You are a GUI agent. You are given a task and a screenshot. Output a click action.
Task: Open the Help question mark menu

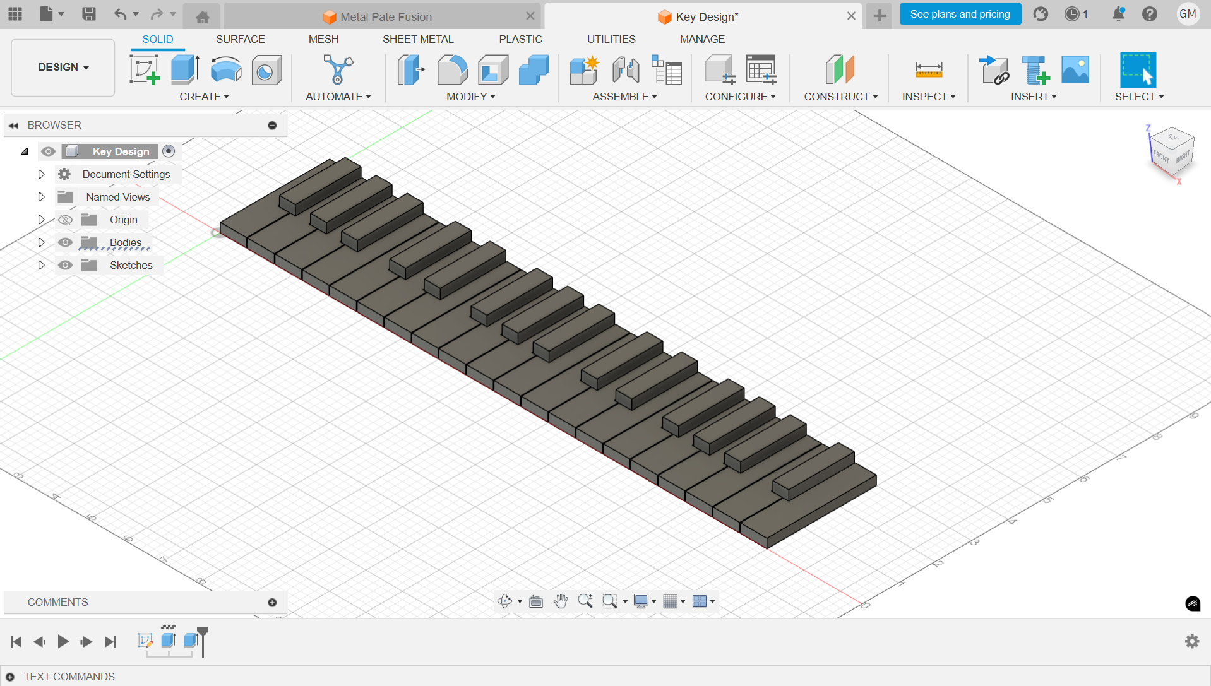(x=1150, y=14)
